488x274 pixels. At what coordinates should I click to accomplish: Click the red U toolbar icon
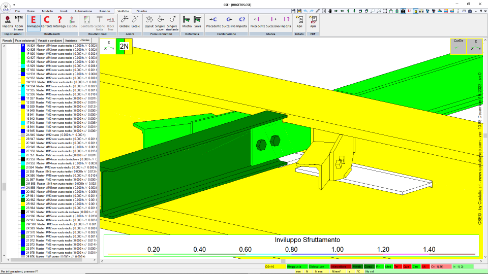[x=409, y=11]
